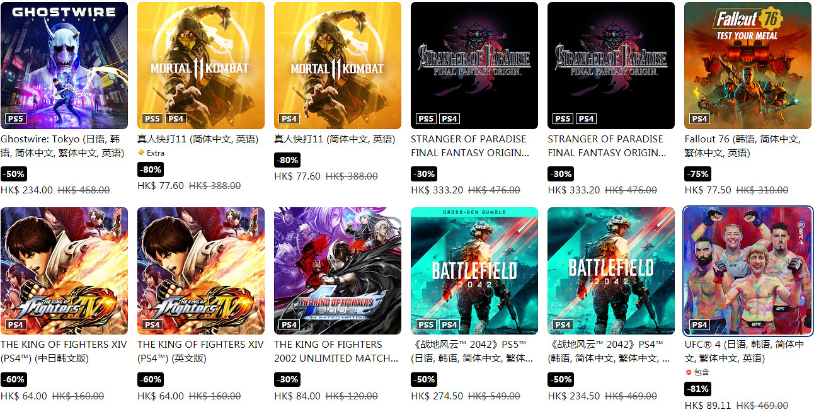Image resolution: width=814 pixels, height=412 pixels.
Task: Open the Ghostwire: Tokyo cover thumbnail
Action: pyautogui.click(x=64, y=66)
